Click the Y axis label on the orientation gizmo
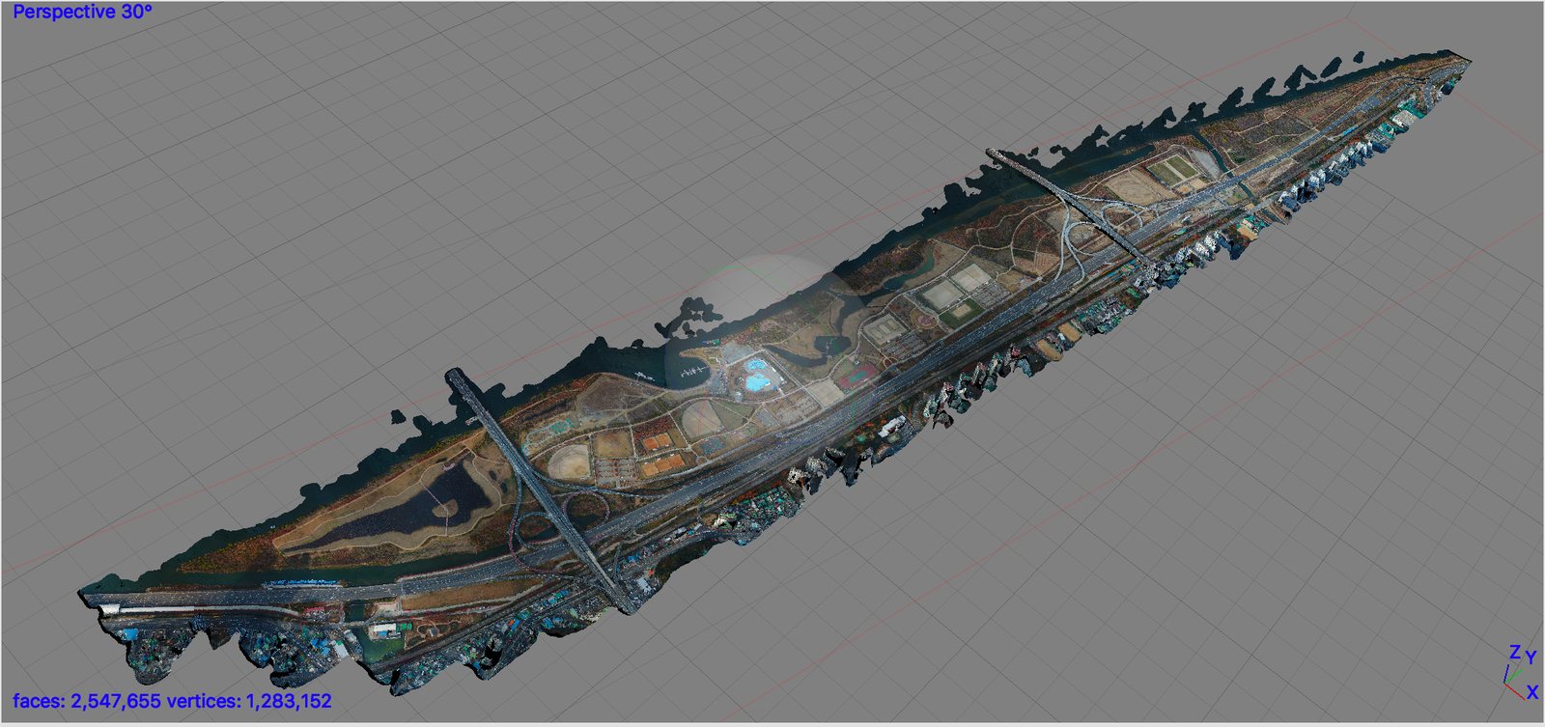The height and width of the screenshot is (727, 1545). [x=1531, y=658]
